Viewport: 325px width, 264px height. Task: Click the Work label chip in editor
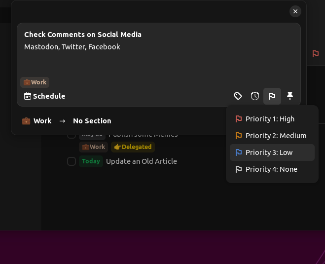(35, 82)
